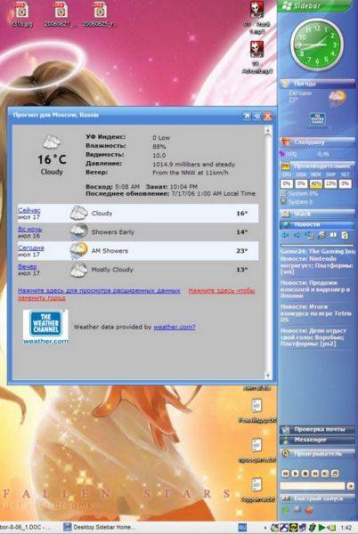Click the player stop button

pos(305,473)
